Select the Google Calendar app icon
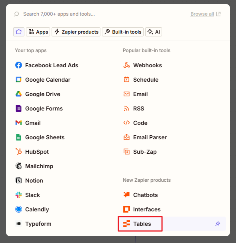The width and height of the screenshot is (236, 243). click(x=18, y=80)
